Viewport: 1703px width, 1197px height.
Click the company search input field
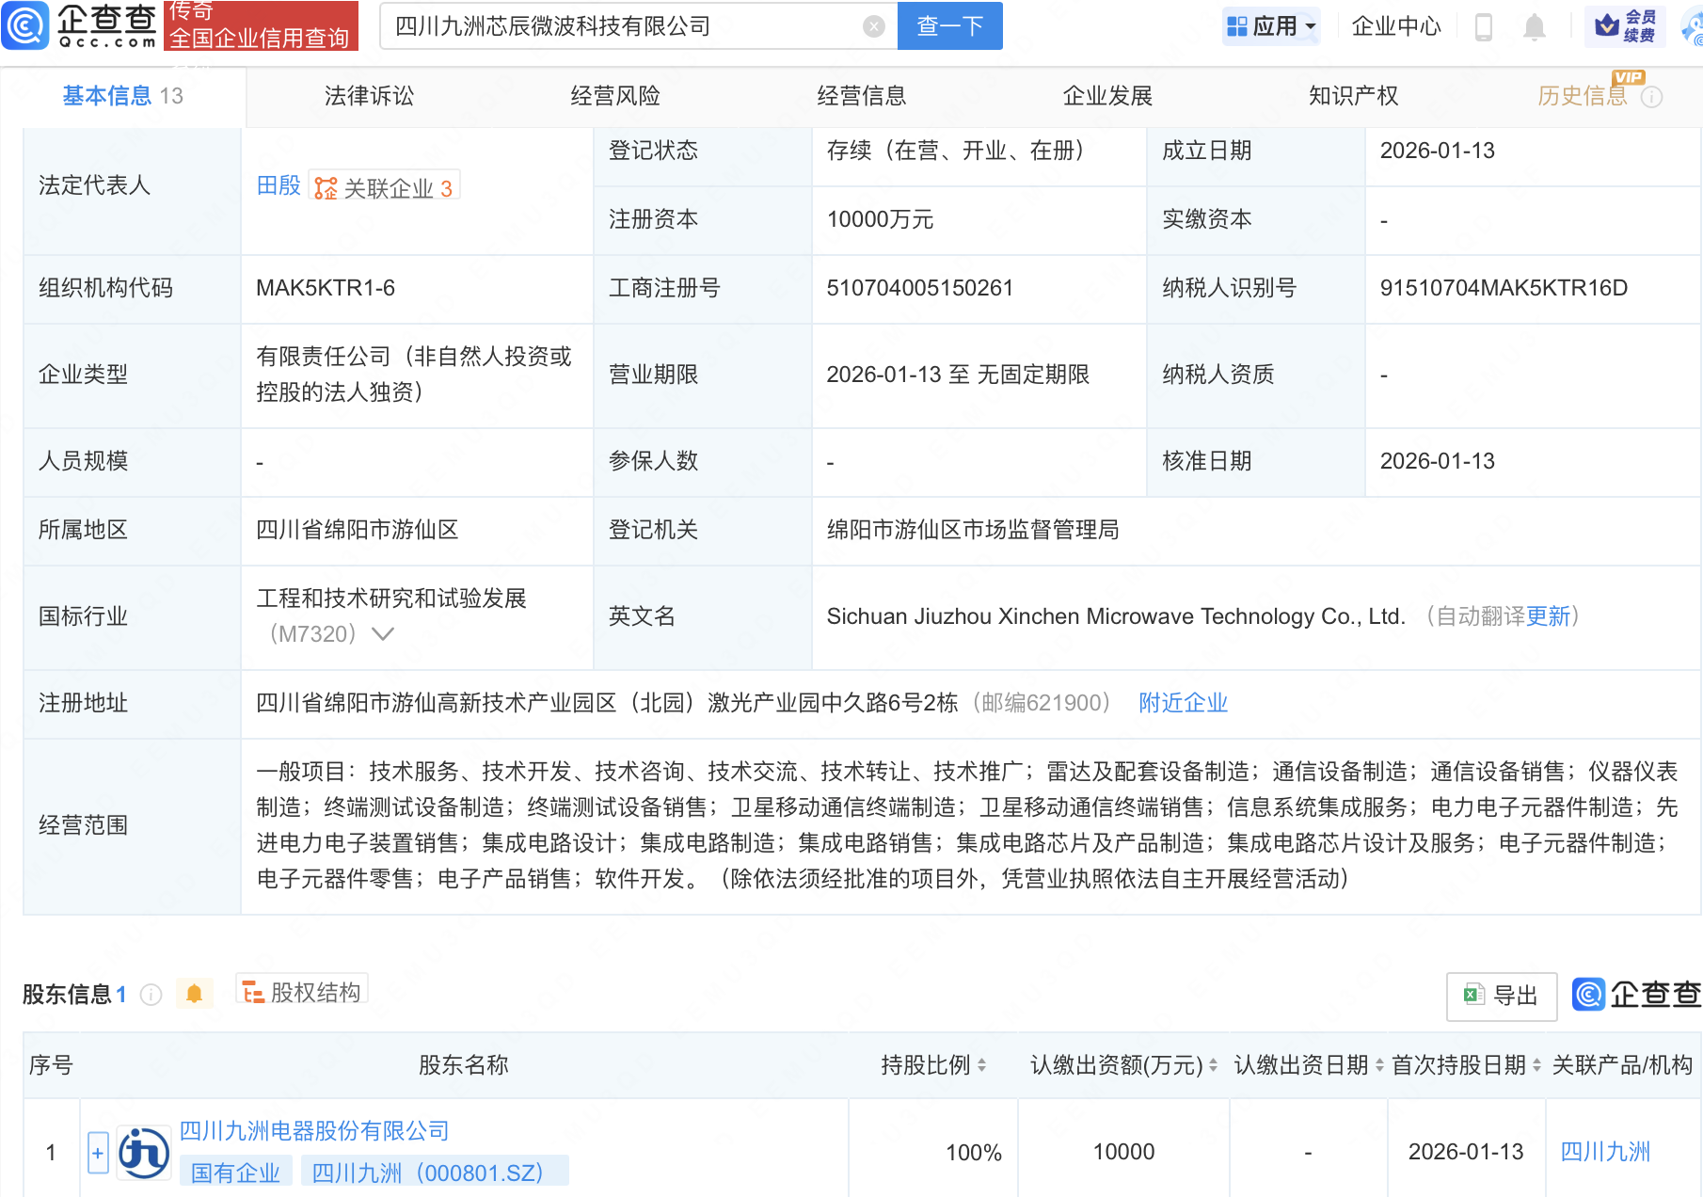(x=621, y=26)
